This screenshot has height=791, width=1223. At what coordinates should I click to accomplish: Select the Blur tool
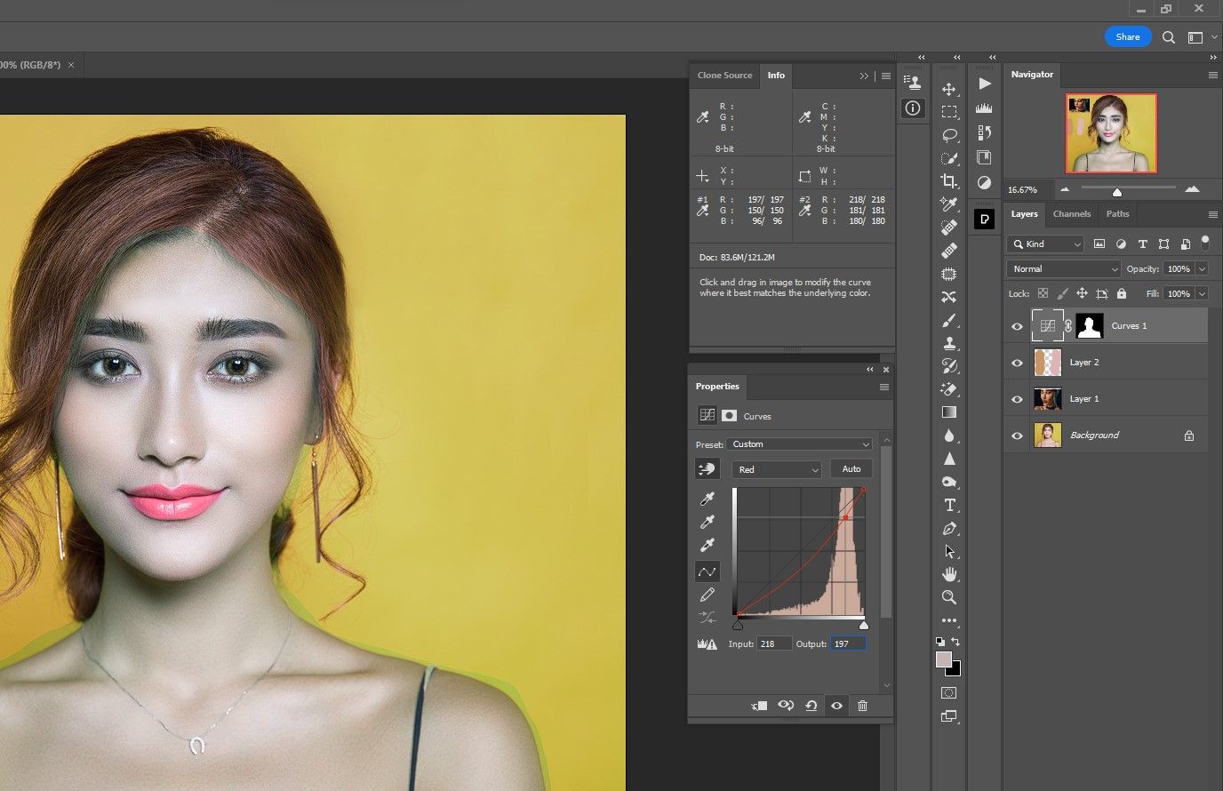pyautogui.click(x=949, y=435)
